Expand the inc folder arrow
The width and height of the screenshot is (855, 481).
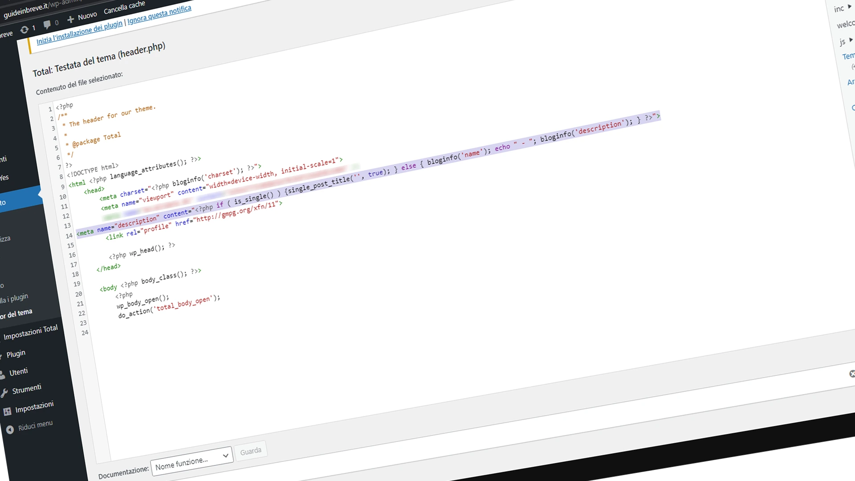tap(850, 6)
